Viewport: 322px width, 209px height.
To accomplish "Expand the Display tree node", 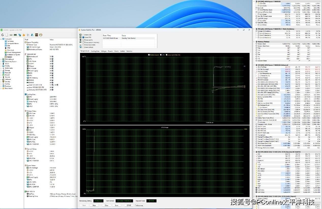I will (1, 66).
